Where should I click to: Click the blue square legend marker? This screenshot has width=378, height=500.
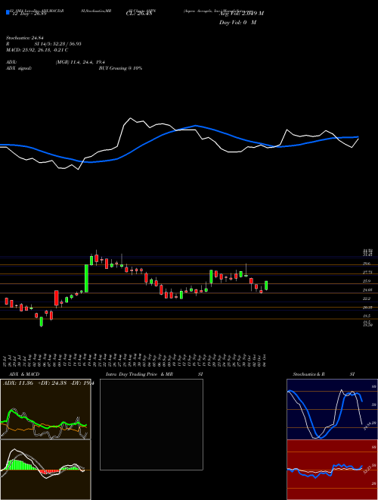[x=8, y=12]
